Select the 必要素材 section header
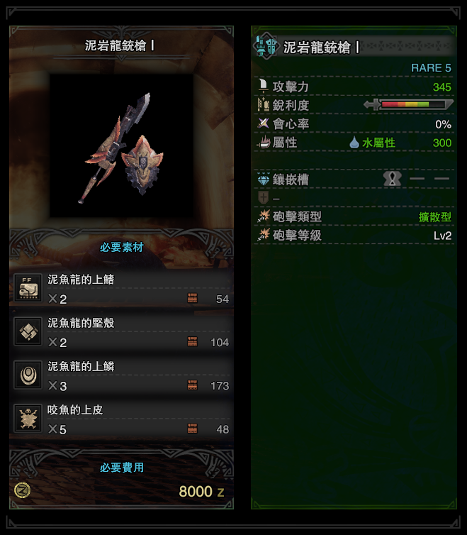Image resolution: width=467 pixels, height=535 pixels. (121, 247)
